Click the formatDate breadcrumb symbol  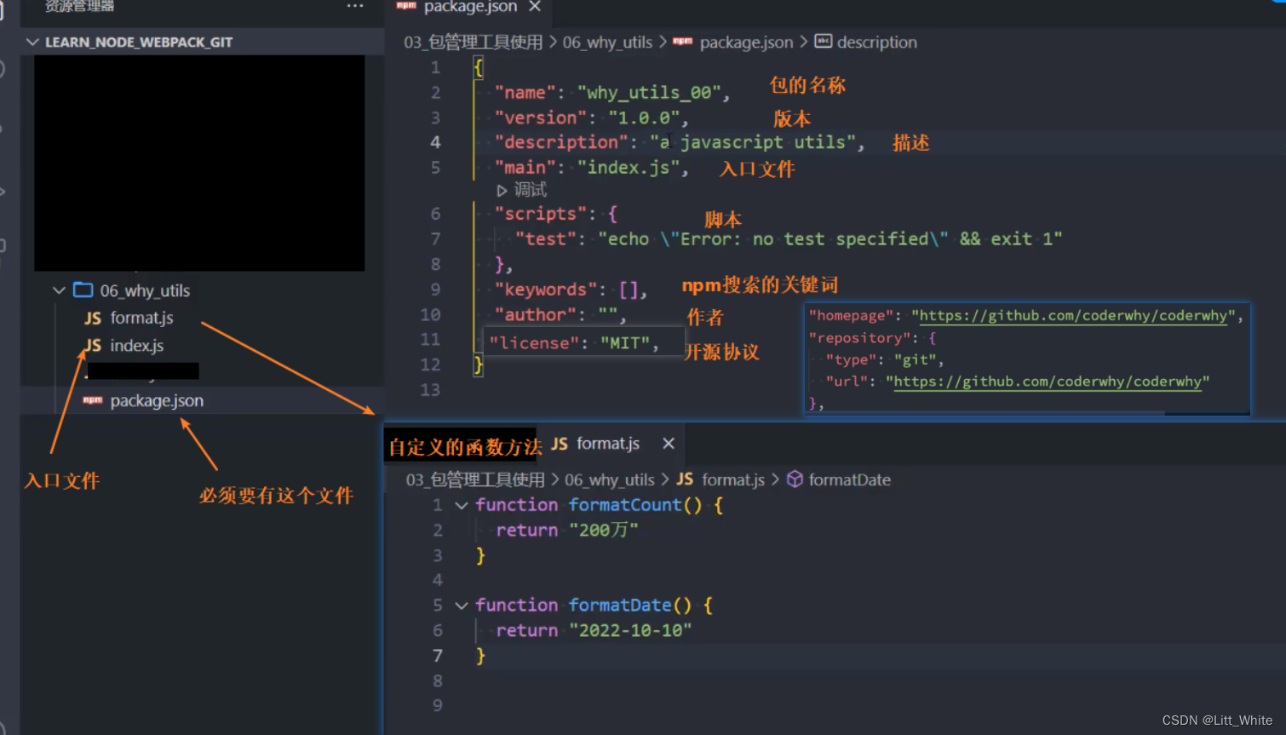coord(850,480)
